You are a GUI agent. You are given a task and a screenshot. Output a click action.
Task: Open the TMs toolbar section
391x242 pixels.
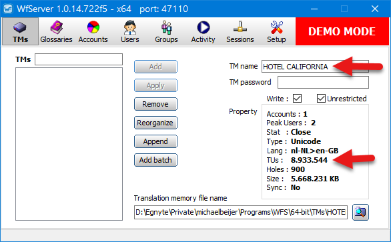click(x=21, y=31)
